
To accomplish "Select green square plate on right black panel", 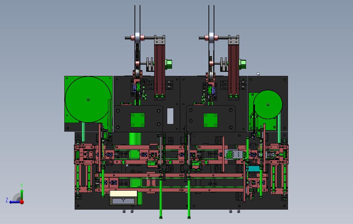I will (211, 120).
